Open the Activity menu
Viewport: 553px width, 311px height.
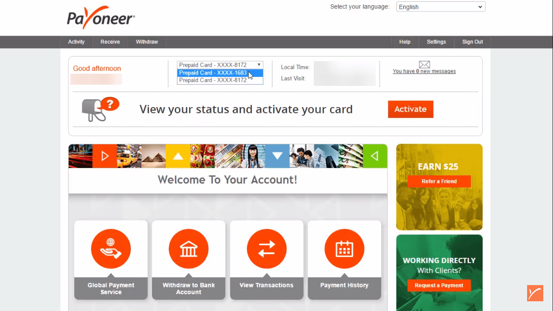click(76, 42)
